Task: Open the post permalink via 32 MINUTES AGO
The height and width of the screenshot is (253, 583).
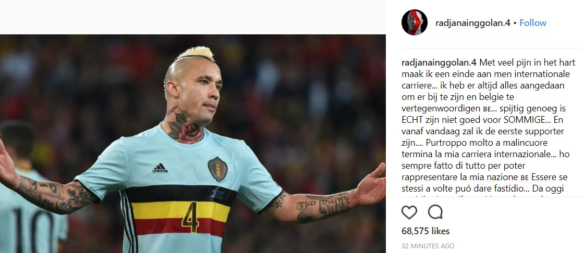Action: point(428,246)
